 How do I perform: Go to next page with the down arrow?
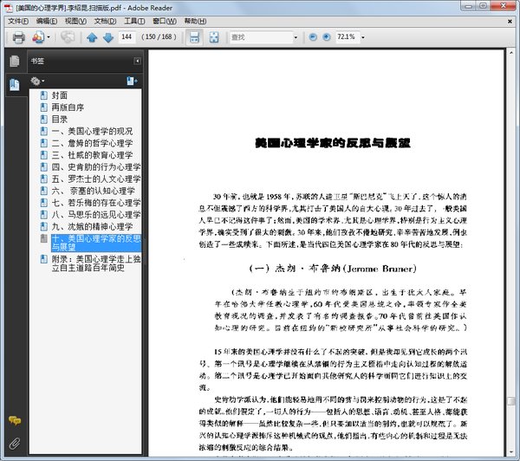108,37
